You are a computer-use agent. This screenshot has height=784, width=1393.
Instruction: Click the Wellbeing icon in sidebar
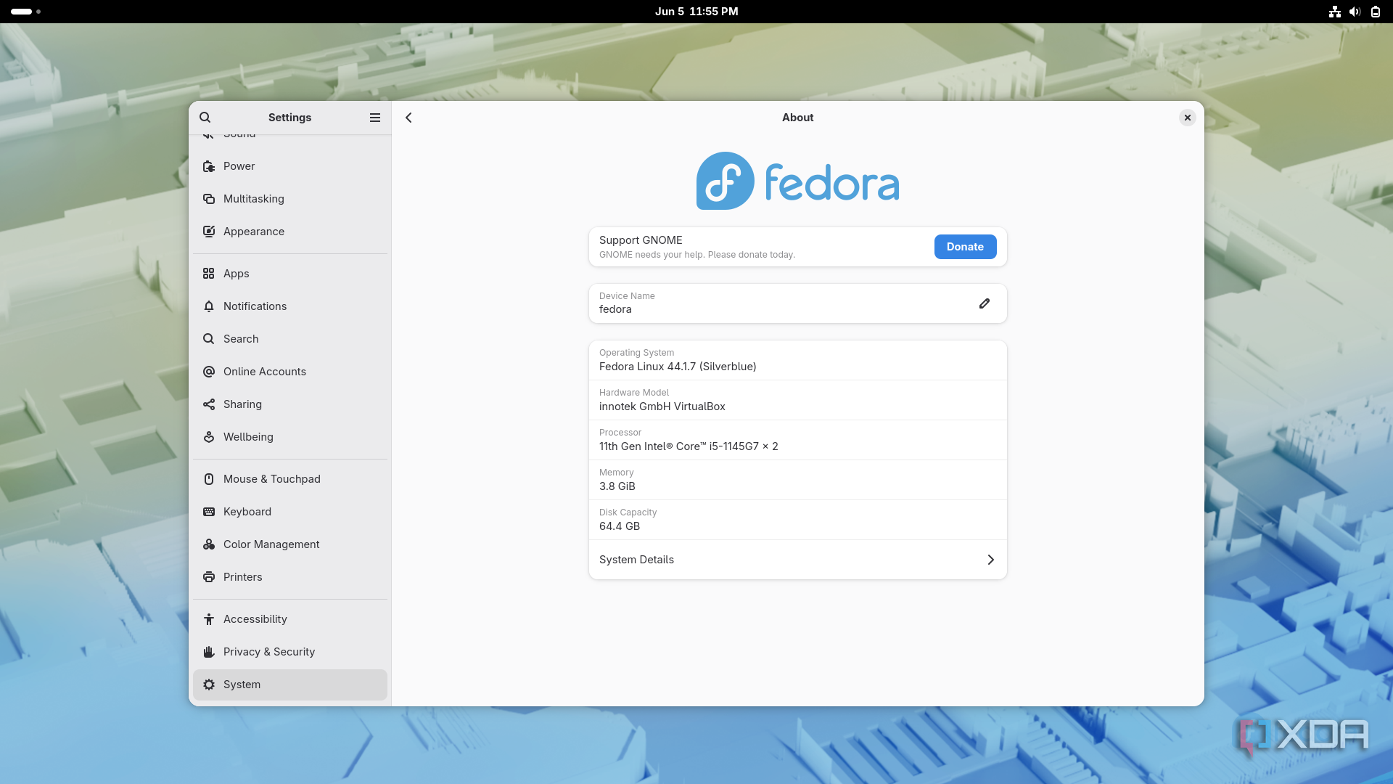[x=209, y=437]
